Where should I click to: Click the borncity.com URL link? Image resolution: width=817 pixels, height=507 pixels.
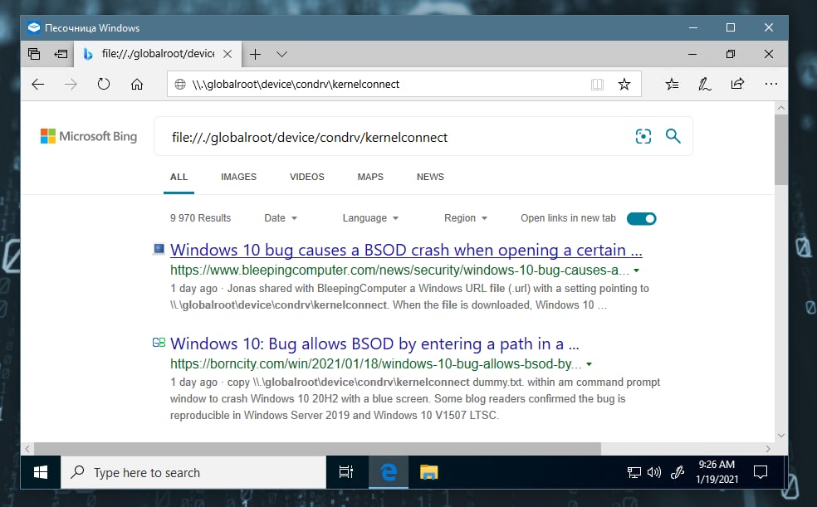(x=375, y=363)
